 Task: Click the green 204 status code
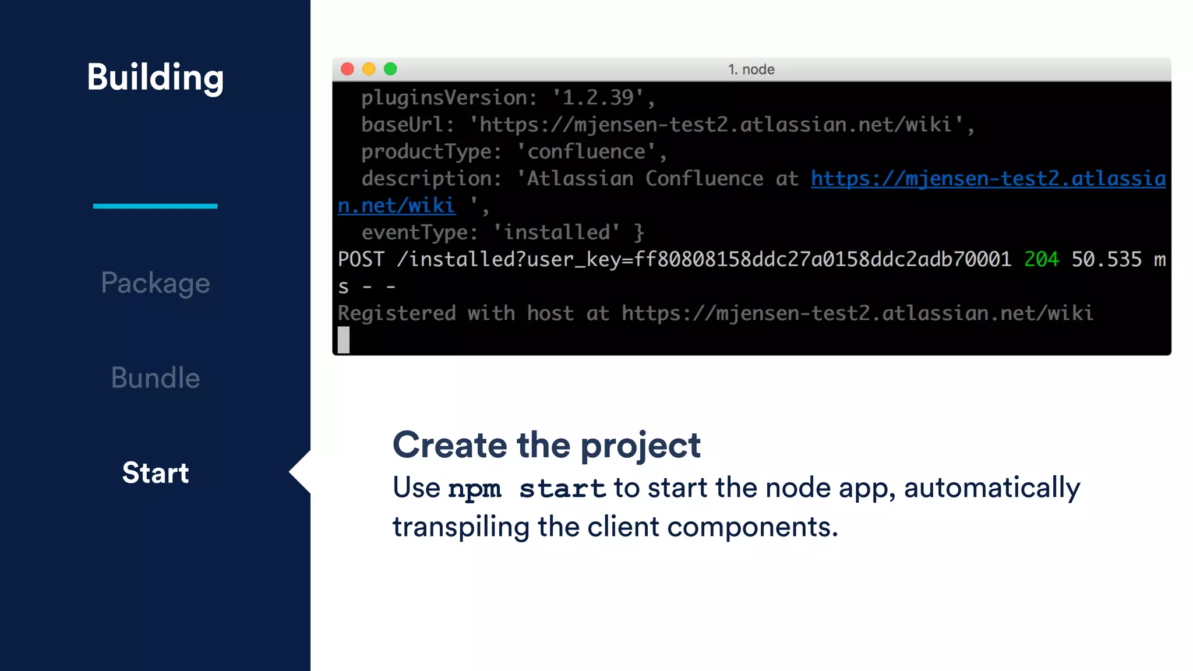[x=1042, y=259]
